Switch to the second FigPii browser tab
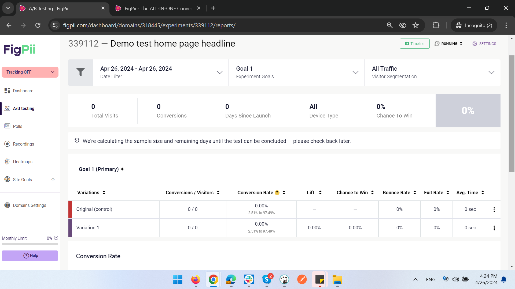Viewport: 515px width, 289px height. (158, 8)
